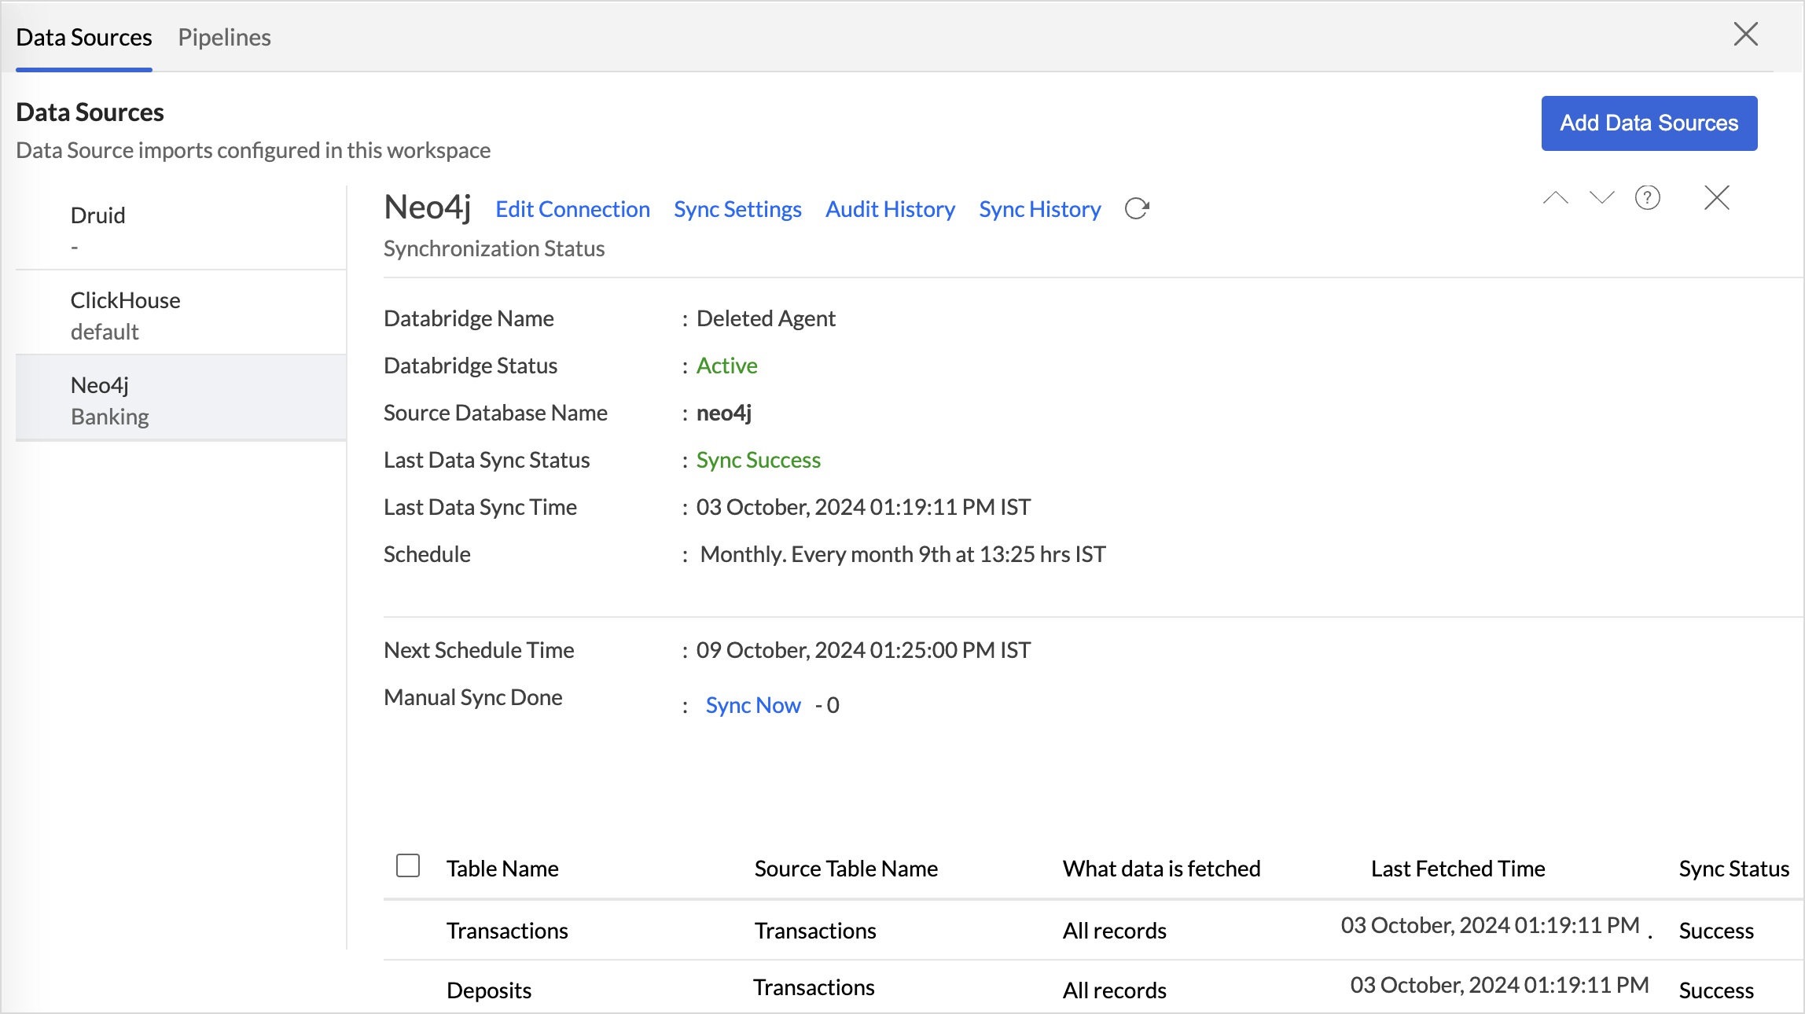Image resolution: width=1805 pixels, height=1014 pixels.
Task: Click the refresh icon next to Sync History
Action: (1137, 209)
